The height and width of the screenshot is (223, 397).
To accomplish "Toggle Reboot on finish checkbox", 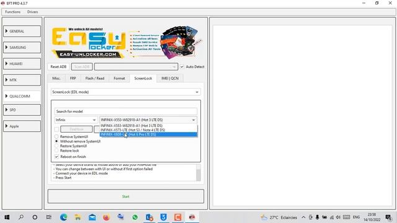I will 56,157.
